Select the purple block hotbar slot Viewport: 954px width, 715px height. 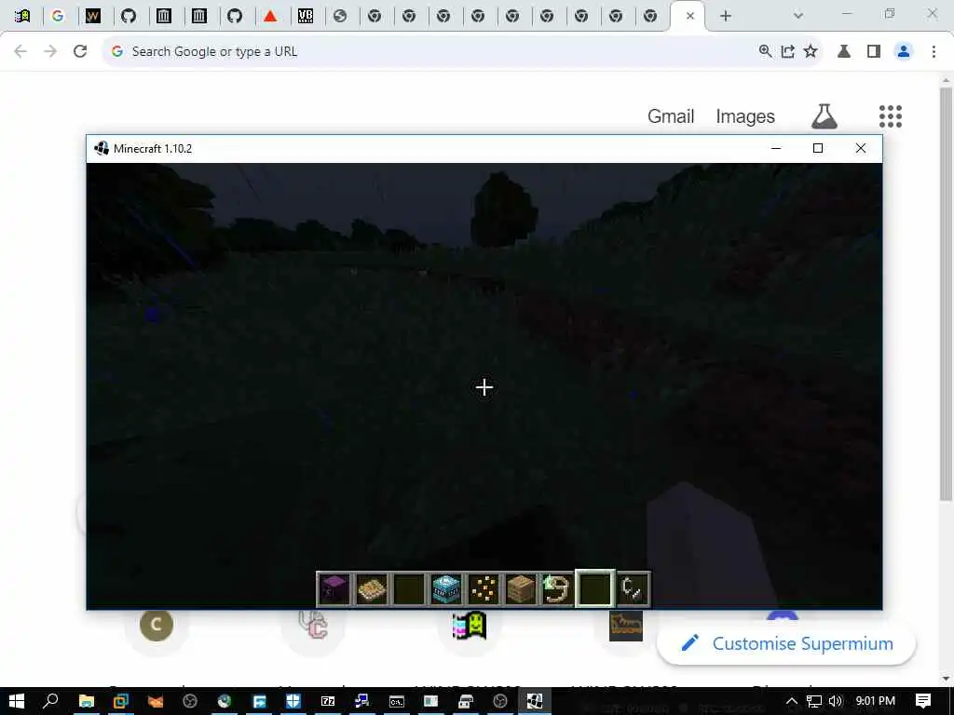334,588
